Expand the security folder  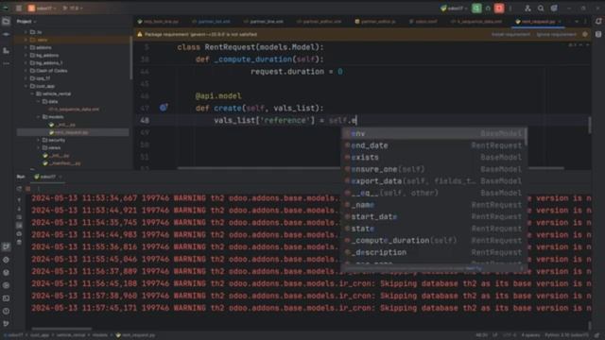[x=38, y=140]
